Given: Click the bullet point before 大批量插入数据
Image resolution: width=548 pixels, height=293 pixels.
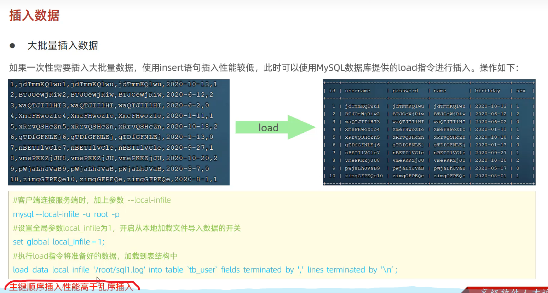Looking at the screenshot, I should pos(13,46).
